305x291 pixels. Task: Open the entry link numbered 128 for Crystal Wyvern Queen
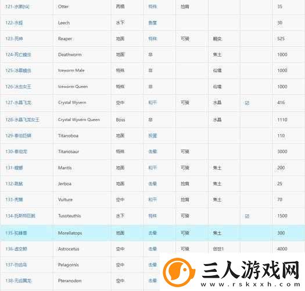tap(22, 119)
